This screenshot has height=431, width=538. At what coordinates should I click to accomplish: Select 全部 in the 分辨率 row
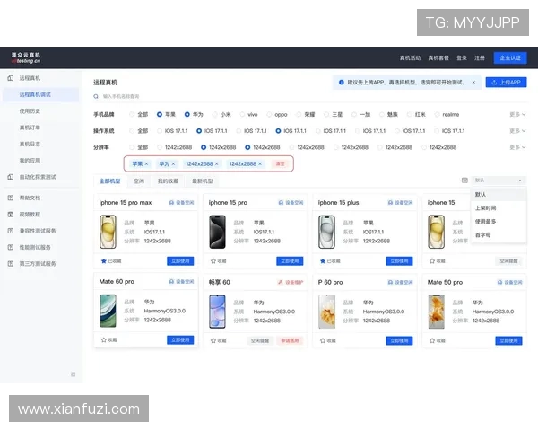click(132, 147)
